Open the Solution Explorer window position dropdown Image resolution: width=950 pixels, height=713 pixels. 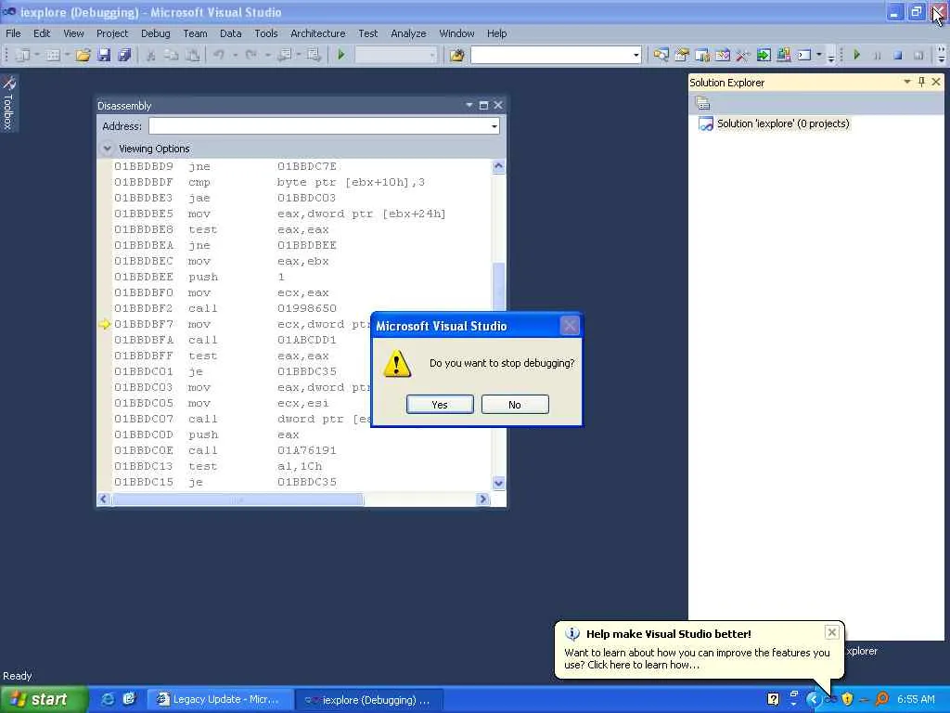pyautogui.click(x=907, y=82)
